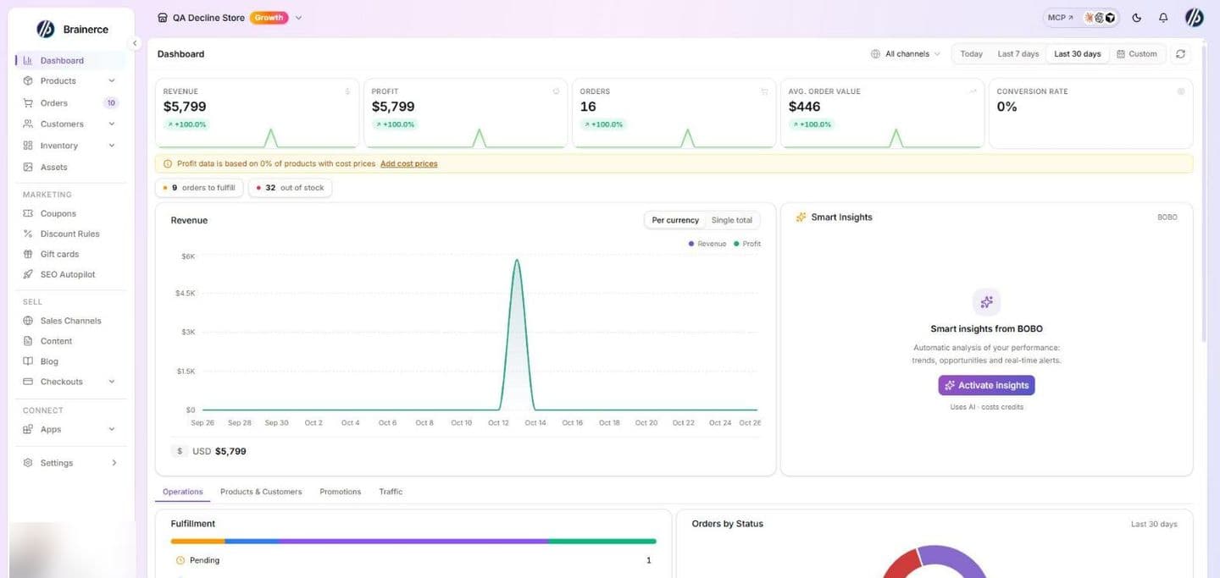
Task: Click the Add cost prices link
Action: pyautogui.click(x=409, y=164)
